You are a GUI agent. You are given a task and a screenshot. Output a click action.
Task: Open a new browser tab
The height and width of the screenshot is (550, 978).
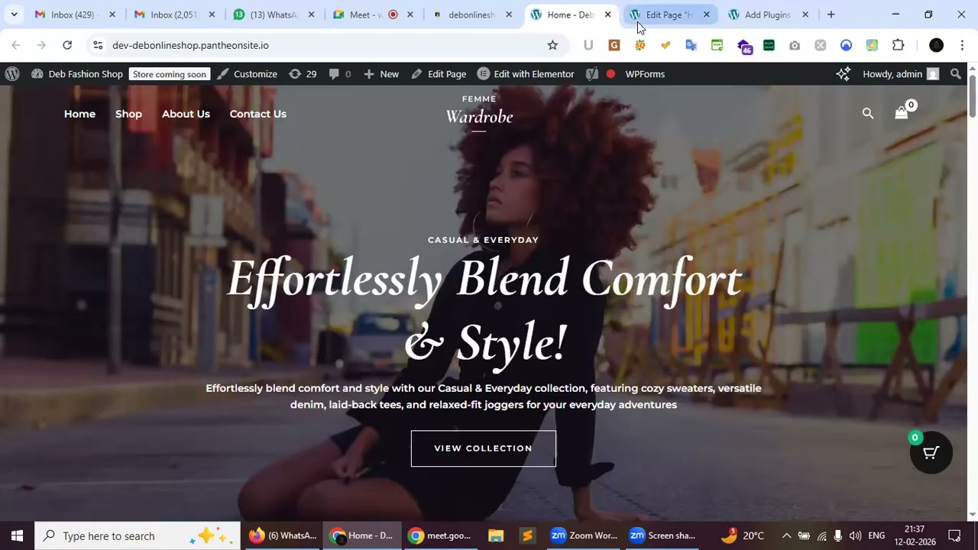point(831,15)
